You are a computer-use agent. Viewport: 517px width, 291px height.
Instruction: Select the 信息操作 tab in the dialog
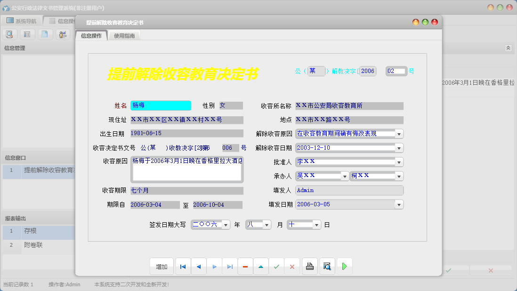(91, 36)
